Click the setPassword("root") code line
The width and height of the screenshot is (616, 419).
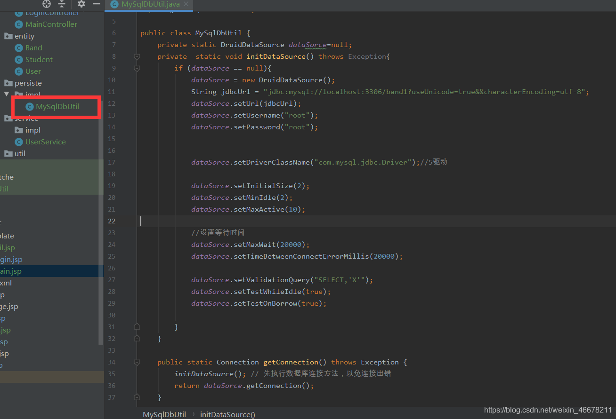[255, 127]
